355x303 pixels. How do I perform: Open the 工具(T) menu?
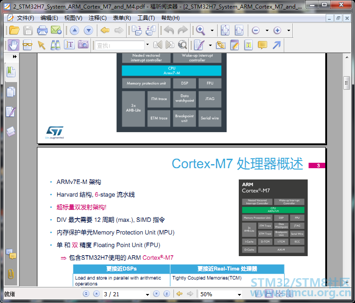pyautogui.click(x=146, y=18)
